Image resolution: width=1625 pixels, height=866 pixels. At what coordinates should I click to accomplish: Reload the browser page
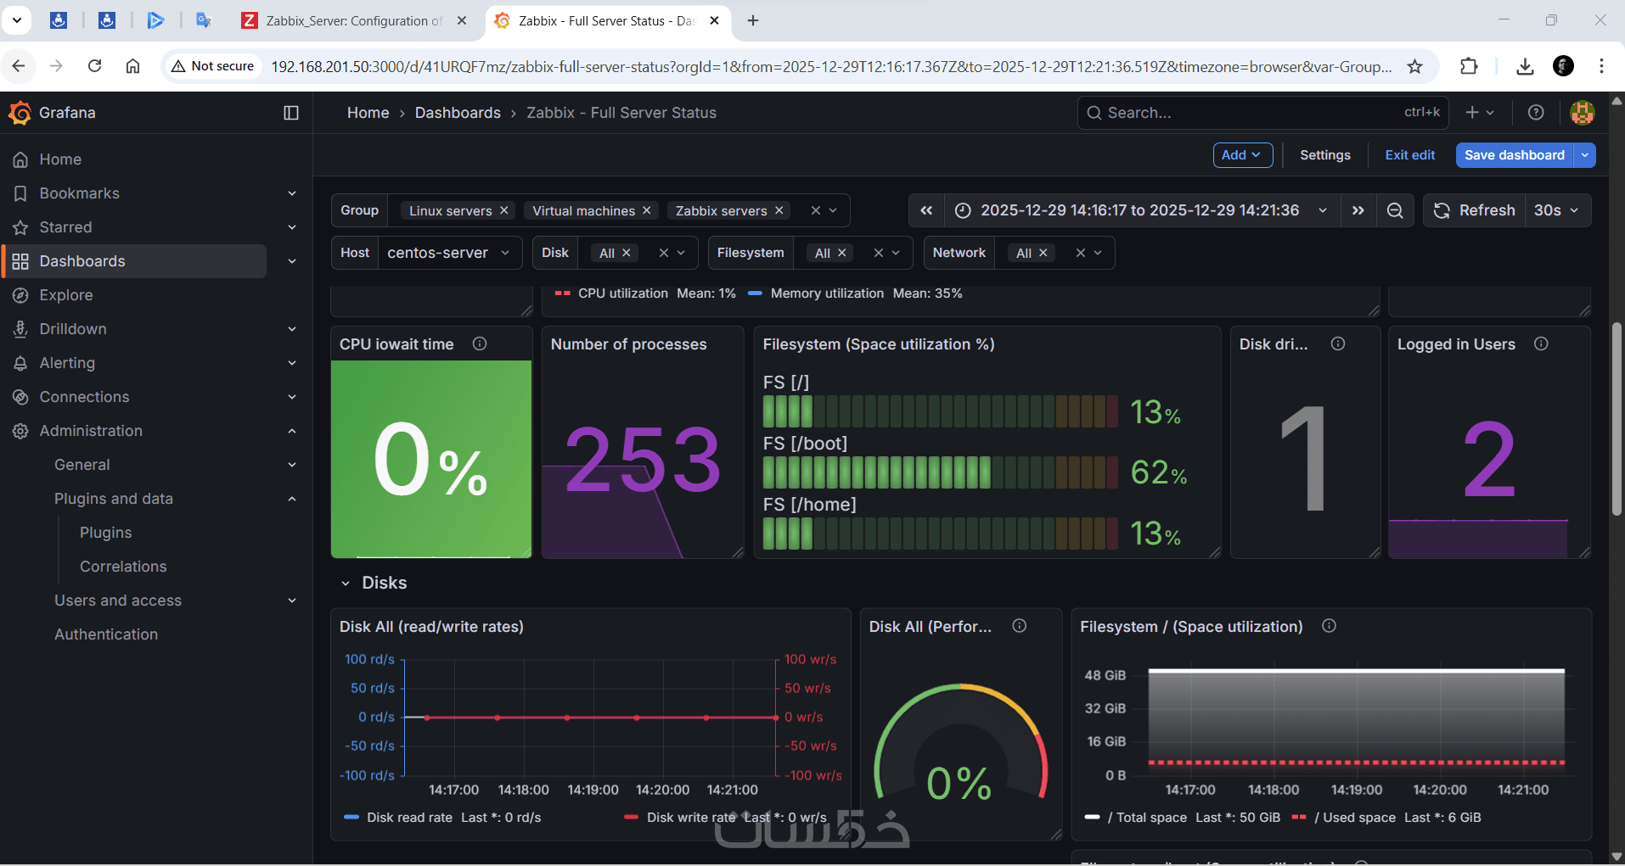coord(95,66)
